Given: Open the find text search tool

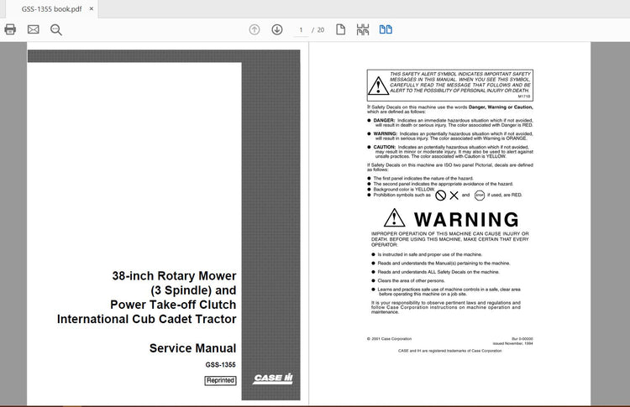Looking at the screenshot, I should point(55,29).
